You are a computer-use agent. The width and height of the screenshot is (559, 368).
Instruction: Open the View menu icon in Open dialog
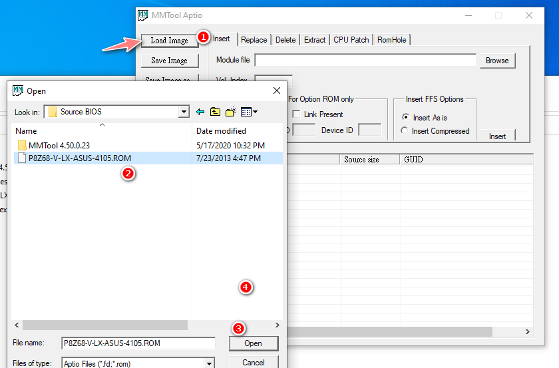point(249,112)
